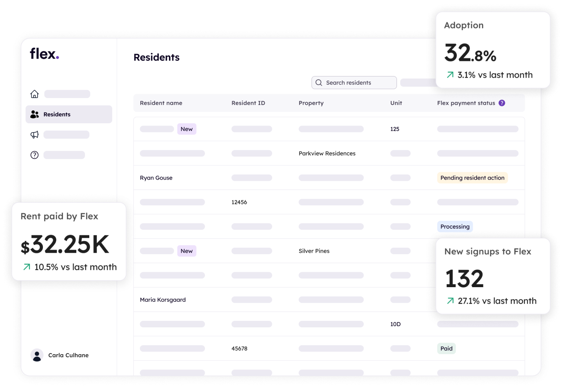The image size is (562, 389).
Task: Select Ryan Gouse's row
Action: point(156,178)
